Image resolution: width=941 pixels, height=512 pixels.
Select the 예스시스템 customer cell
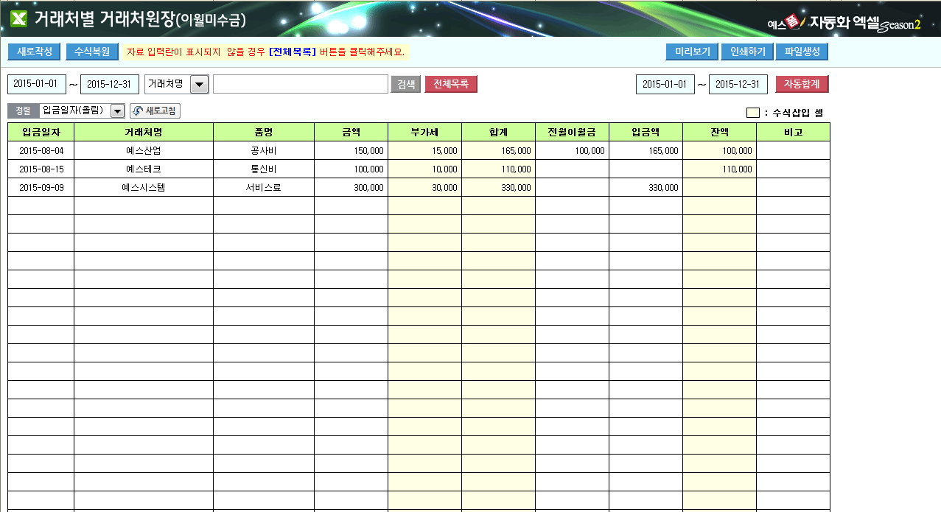(x=144, y=187)
